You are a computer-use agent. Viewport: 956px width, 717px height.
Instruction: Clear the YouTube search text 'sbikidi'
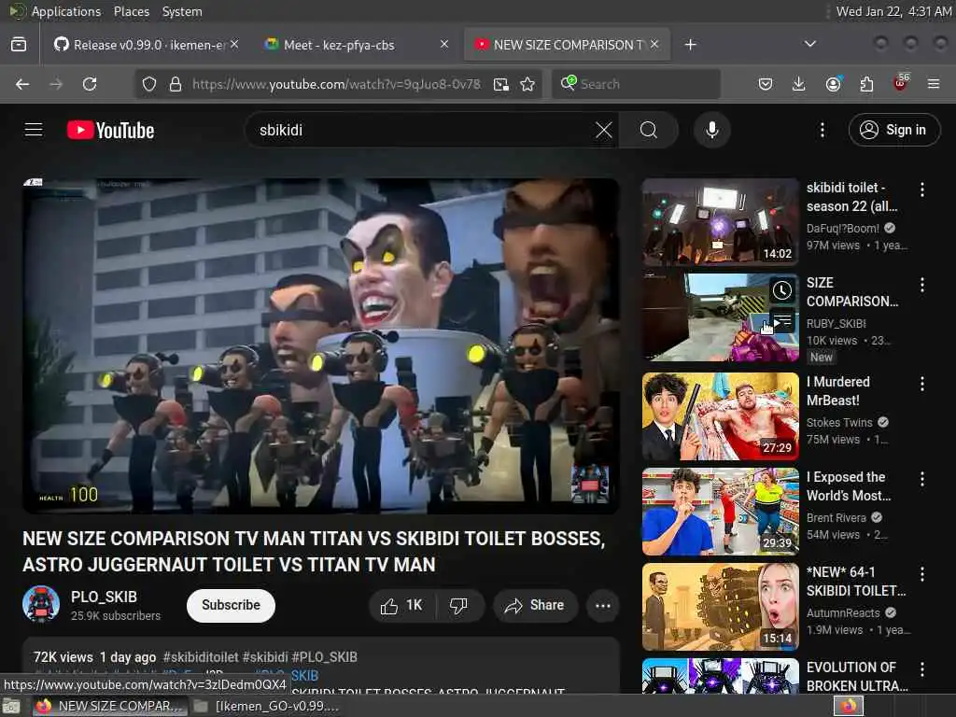pyautogui.click(x=604, y=130)
